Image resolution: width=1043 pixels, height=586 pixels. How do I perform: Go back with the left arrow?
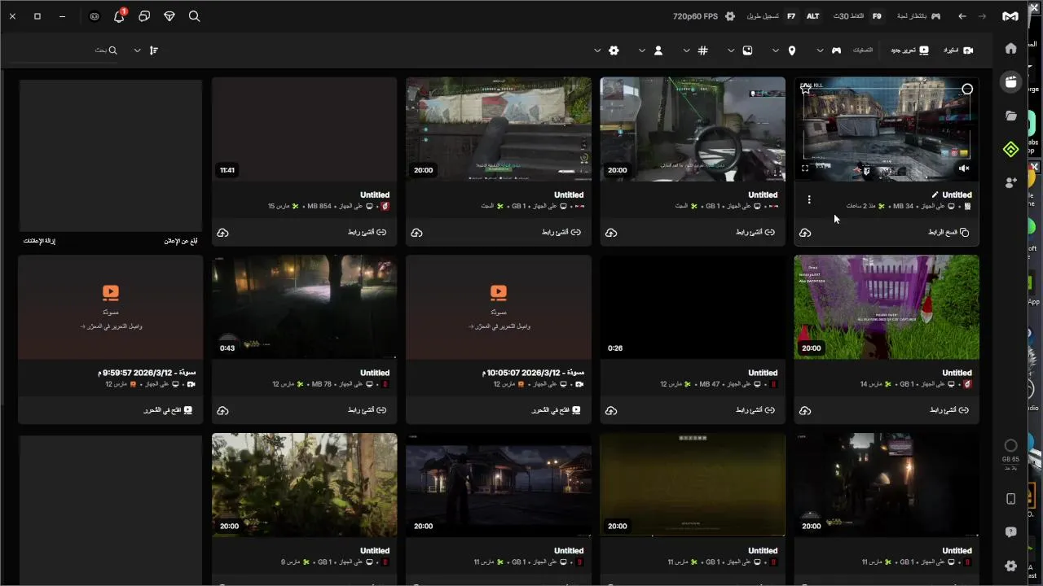(962, 16)
